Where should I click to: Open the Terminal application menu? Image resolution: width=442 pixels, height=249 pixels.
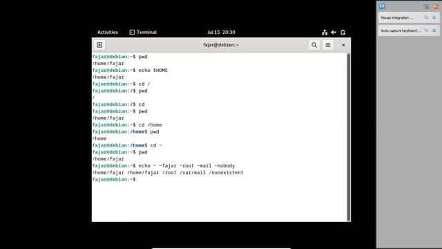(143, 33)
